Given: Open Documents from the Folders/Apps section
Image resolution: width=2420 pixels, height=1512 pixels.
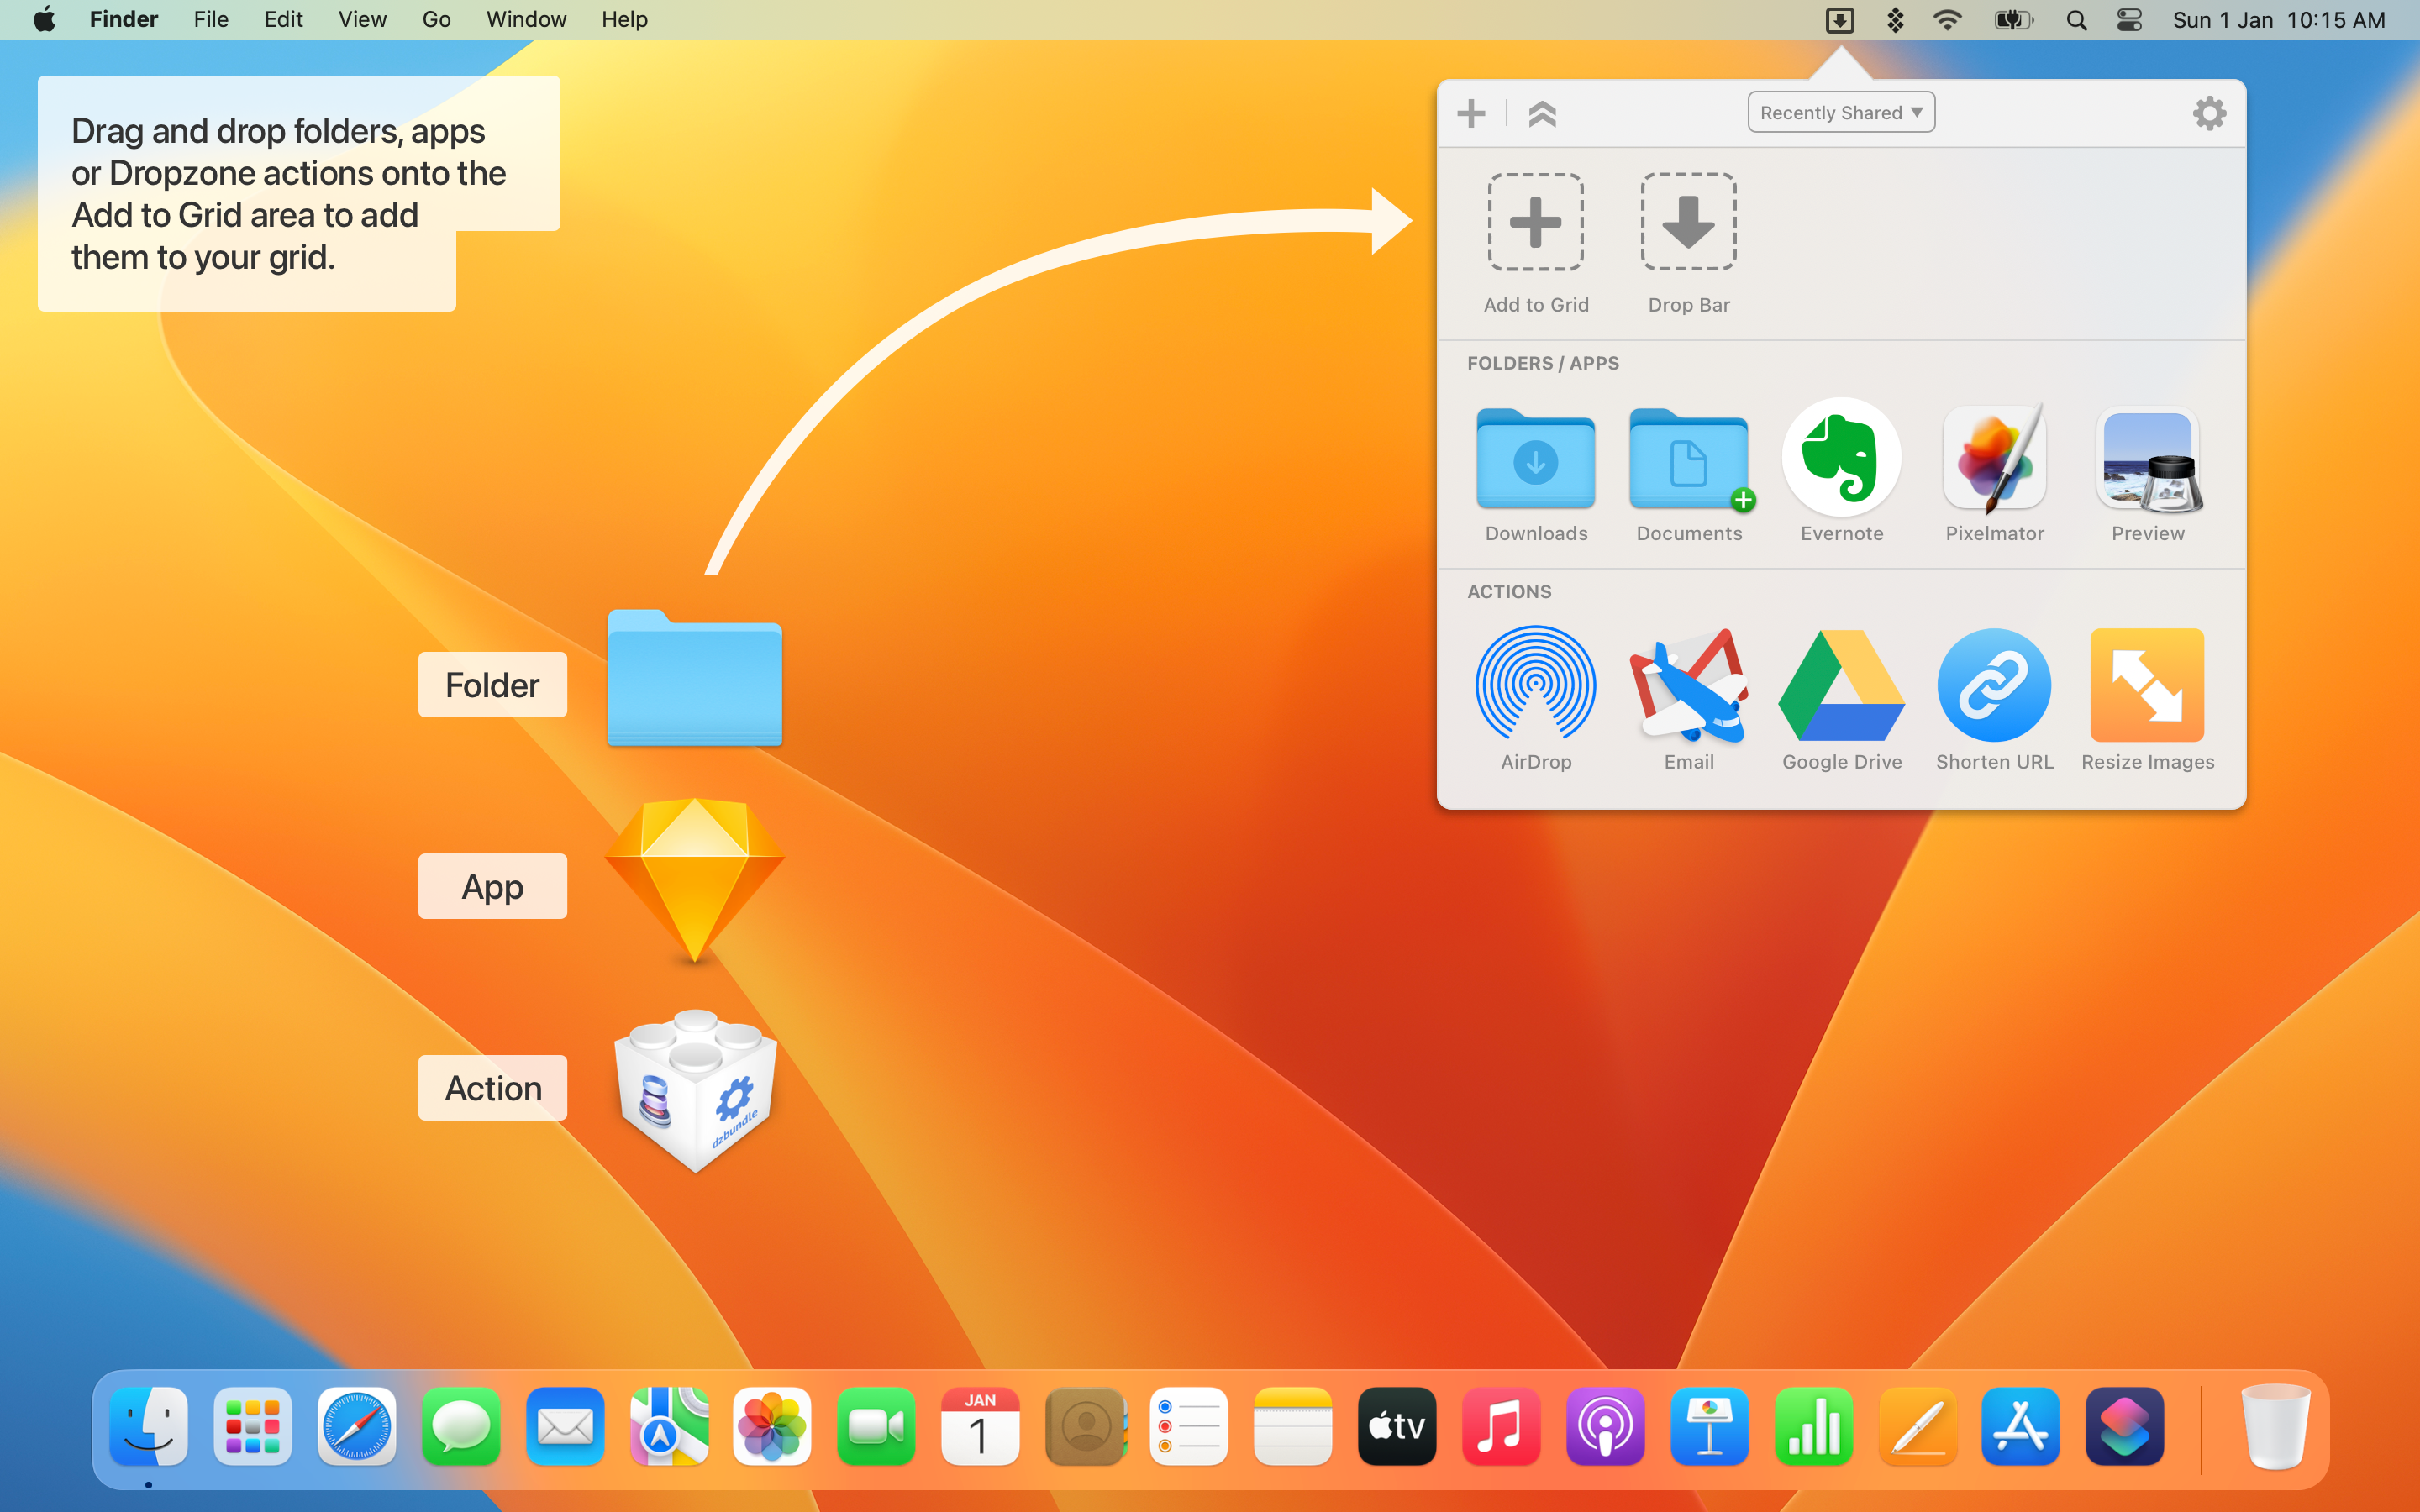Looking at the screenshot, I should tap(1688, 461).
